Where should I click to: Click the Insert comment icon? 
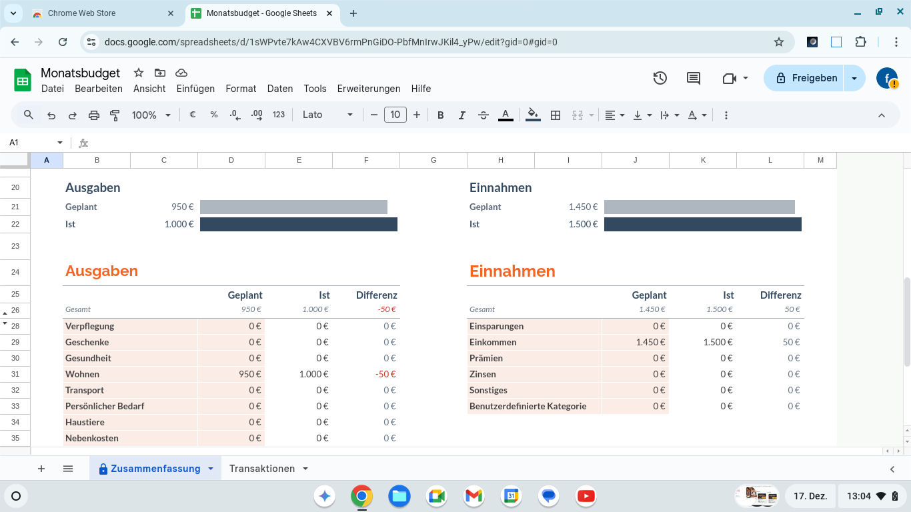coord(692,78)
